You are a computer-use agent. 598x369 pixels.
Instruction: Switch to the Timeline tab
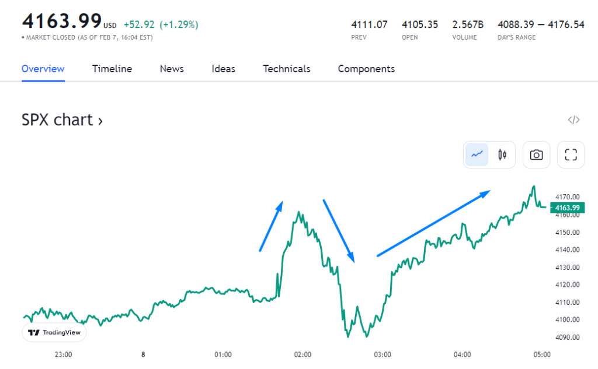pos(112,69)
